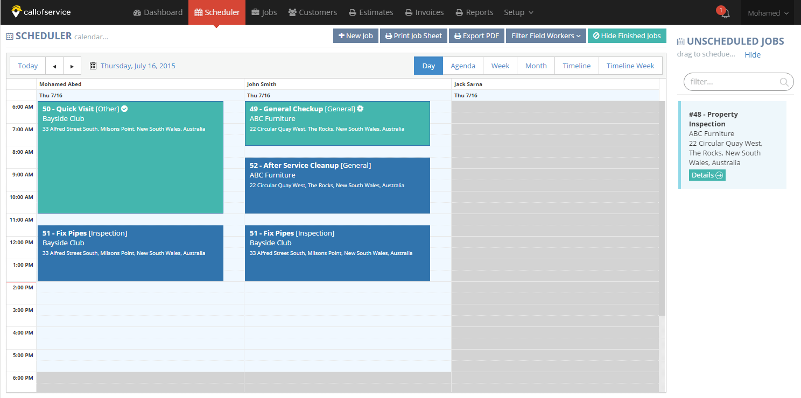Click the calendar date picker icon
Viewport: 801px width, 398px height.
[93, 66]
